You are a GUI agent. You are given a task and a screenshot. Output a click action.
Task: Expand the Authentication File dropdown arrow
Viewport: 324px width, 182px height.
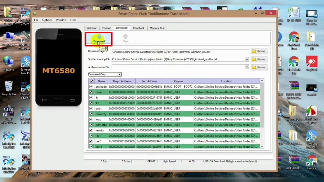pos(247,67)
